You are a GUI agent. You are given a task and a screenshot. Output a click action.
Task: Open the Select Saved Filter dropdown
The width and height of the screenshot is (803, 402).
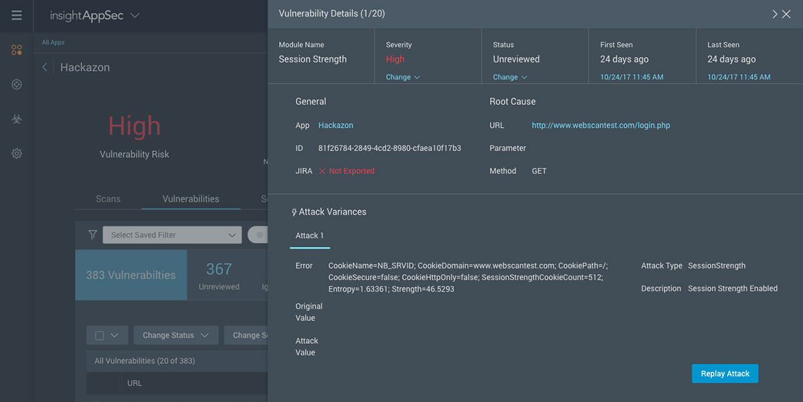(x=172, y=235)
